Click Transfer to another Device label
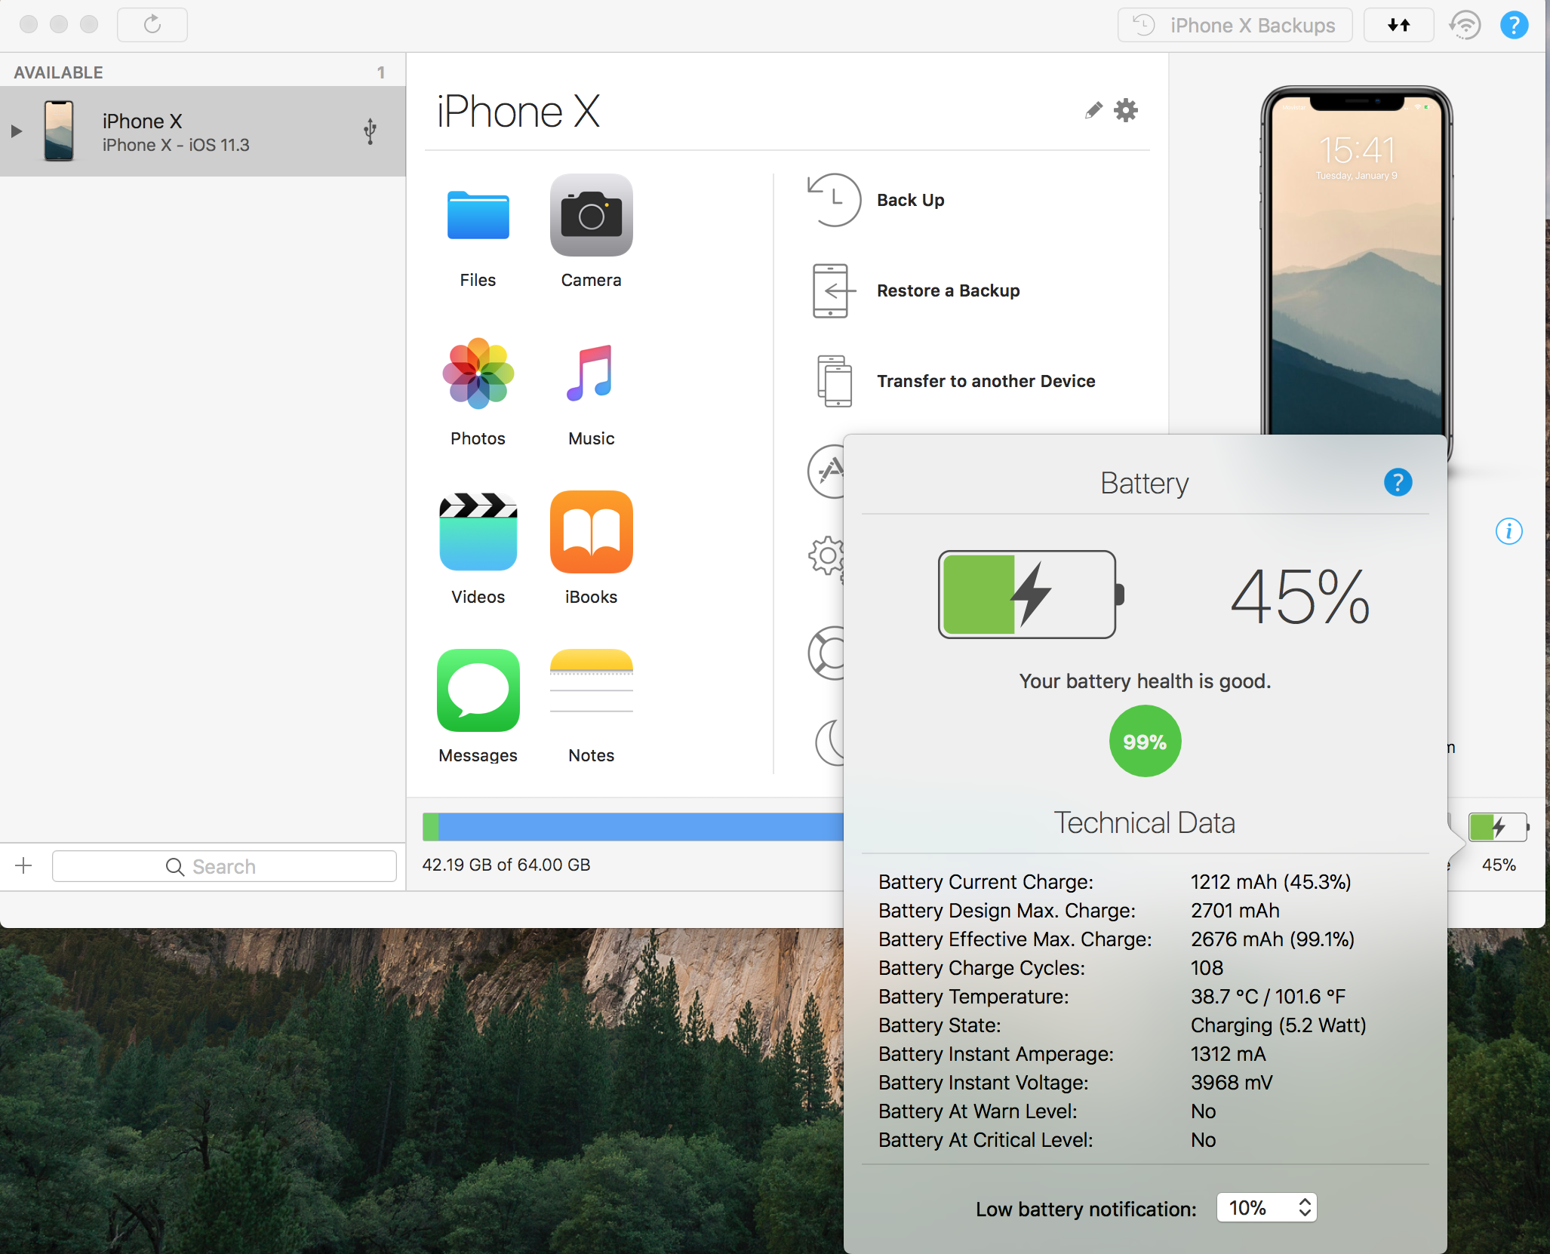Image resolution: width=1550 pixels, height=1254 pixels. point(986,381)
